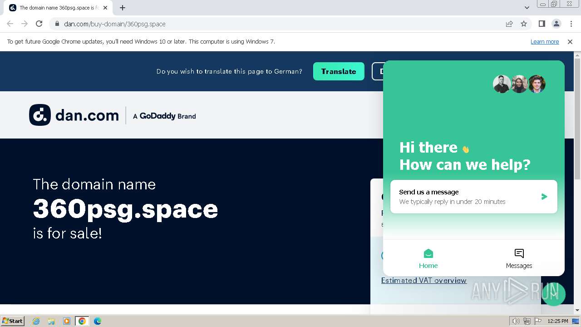This screenshot has height=327, width=581.
Task: Open the Windows Start menu
Action: [13, 321]
